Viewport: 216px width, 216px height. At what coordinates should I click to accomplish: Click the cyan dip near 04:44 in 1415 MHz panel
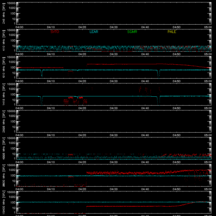pyautogui.click(x=158, y=100)
